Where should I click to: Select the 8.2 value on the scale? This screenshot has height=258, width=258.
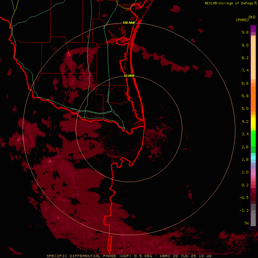click(245, 58)
